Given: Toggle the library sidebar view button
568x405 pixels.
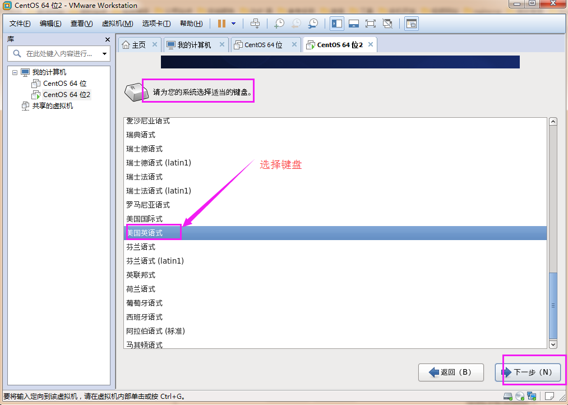Looking at the screenshot, I should [337, 24].
